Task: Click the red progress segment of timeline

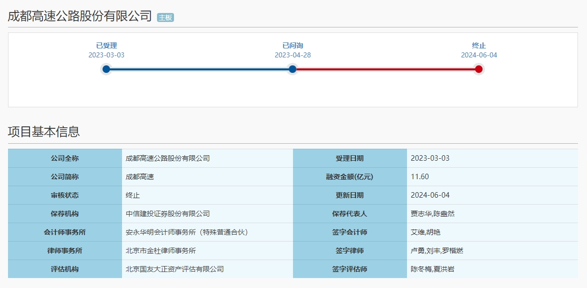Action: point(385,69)
